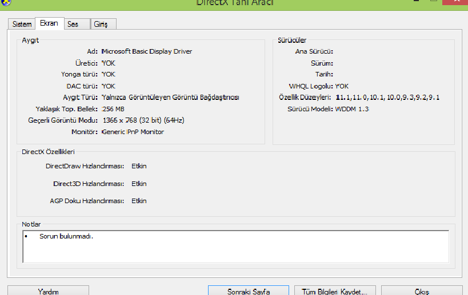This screenshot has width=468, height=295.
Task: Click the 'Geçerli Görüntü Modu:' label
Action: (x=63, y=120)
